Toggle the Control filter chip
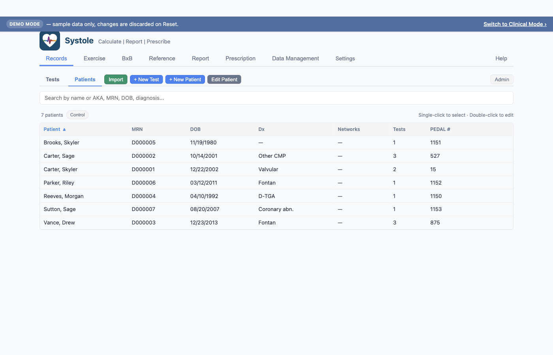553x355 pixels. coord(77,115)
